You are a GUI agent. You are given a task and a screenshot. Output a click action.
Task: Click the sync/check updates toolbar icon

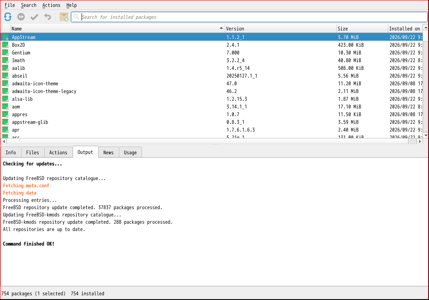tap(8, 17)
